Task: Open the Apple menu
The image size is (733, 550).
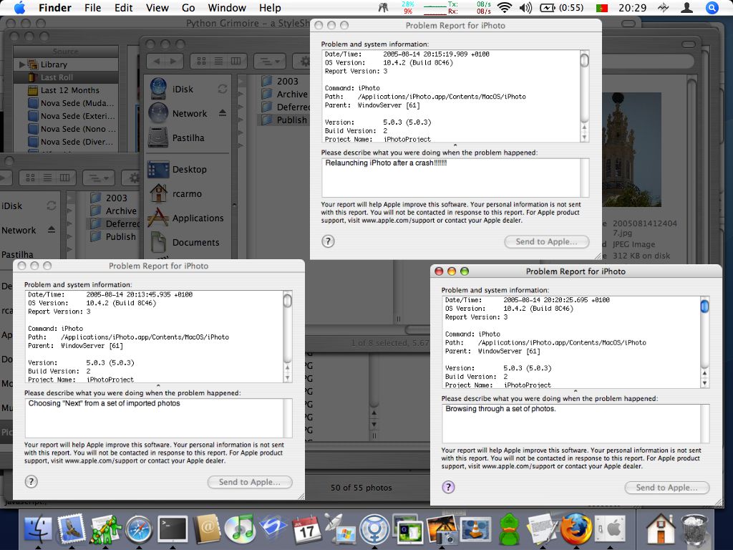Action: click(19, 8)
